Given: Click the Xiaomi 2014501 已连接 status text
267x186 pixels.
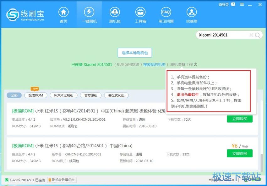Looking at the screenshot, I should click(x=27, y=180).
